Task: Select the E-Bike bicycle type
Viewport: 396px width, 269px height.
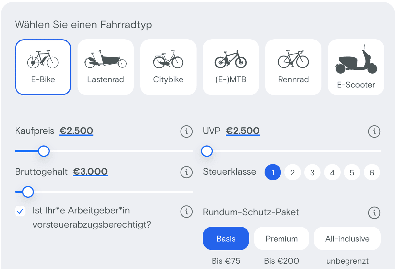Action: click(x=43, y=67)
